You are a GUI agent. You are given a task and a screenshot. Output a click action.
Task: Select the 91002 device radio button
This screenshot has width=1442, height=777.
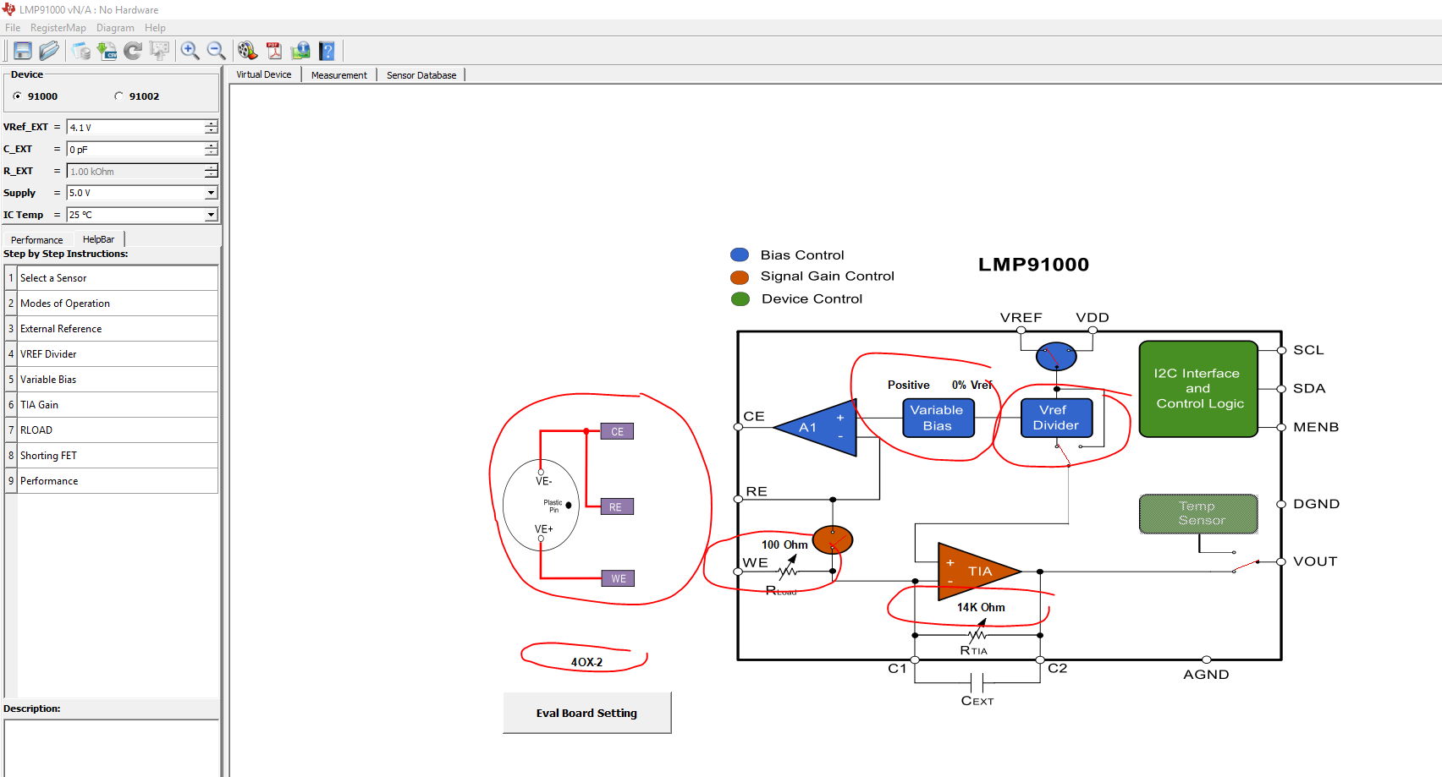point(118,96)
